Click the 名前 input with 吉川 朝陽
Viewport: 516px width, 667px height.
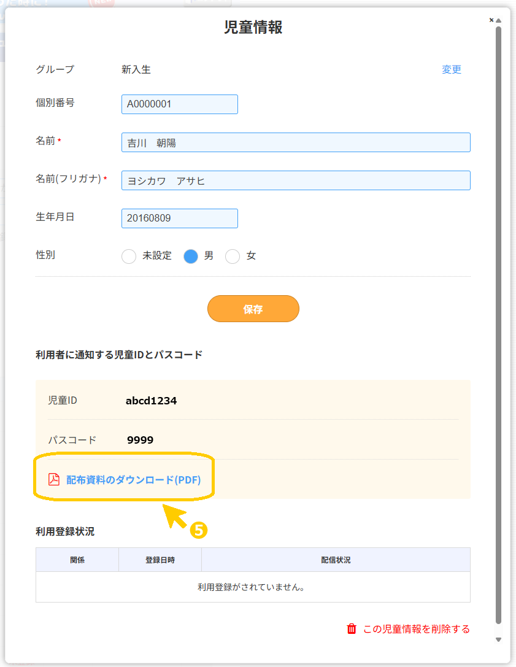point(296,142)
